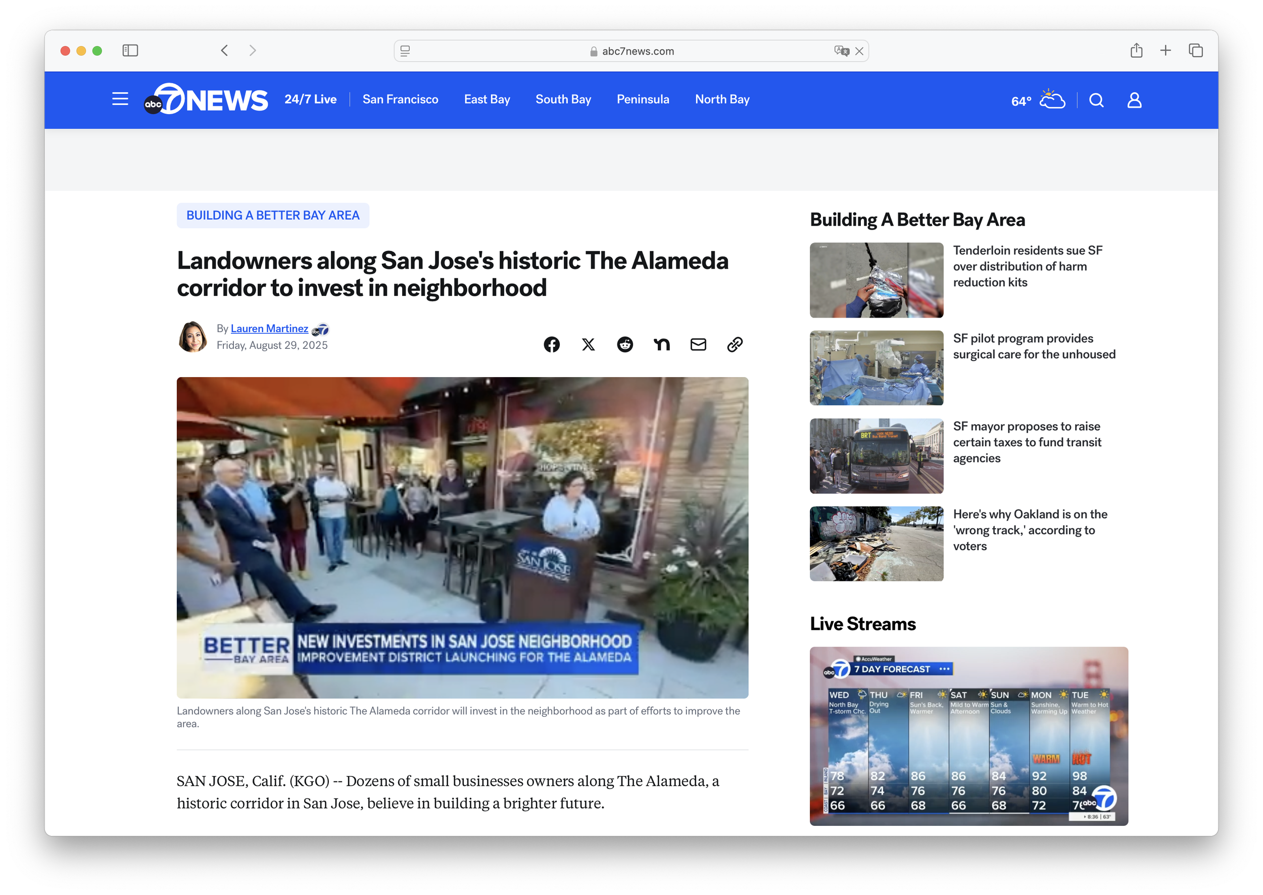Viewport: 1263px width, 895px height.
Task: Open the hamburger navigation menu
Action: click(x=120, y=99)
